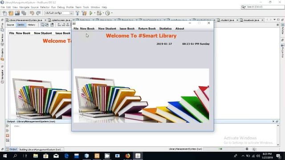The image size is (285, 160).
Task: Close the issuebook.java tab
Action: coord(262,20)
